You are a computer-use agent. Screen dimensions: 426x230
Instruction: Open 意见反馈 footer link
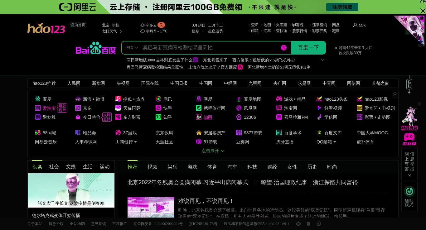[99, 224]
